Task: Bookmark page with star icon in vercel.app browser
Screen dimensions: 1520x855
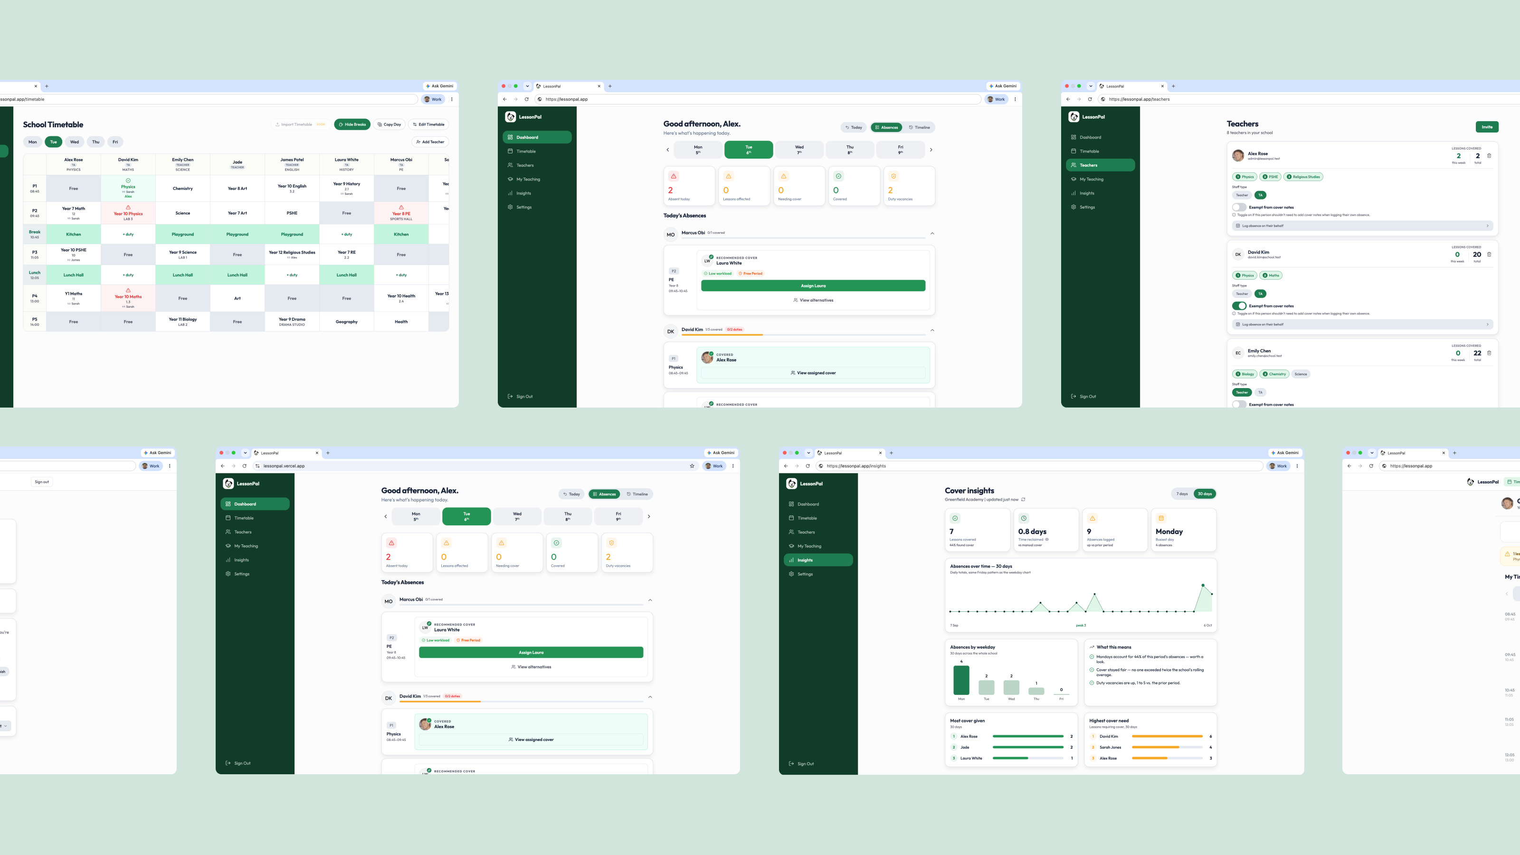Action: (692, 466)
